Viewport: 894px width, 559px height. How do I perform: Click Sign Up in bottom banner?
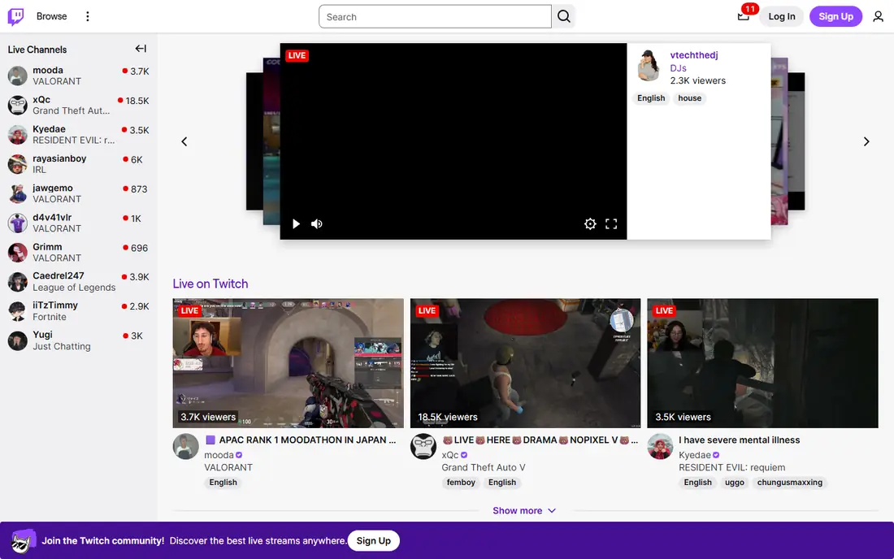374,541
